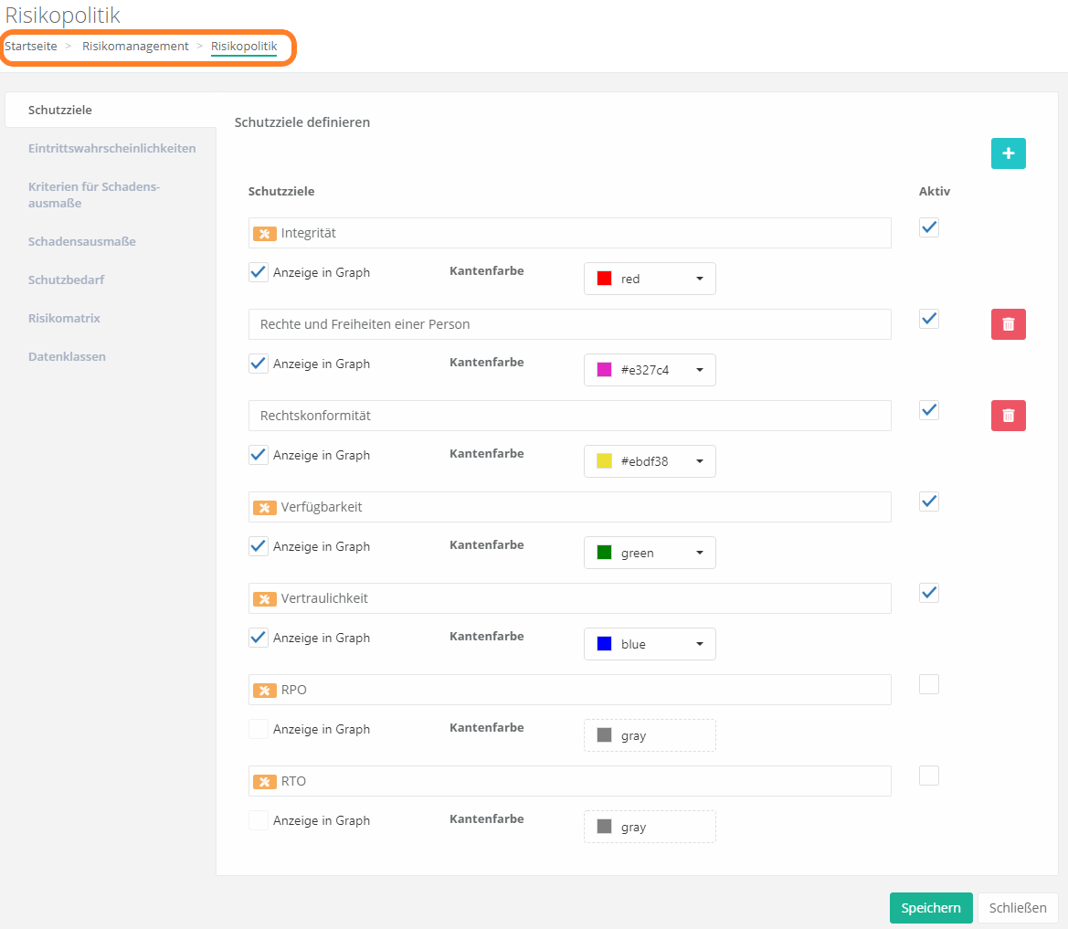The image size is (1068, 929).
Task: Open the Eintrittswahrscheinlichkeiten tab
Action: [111, 148]
